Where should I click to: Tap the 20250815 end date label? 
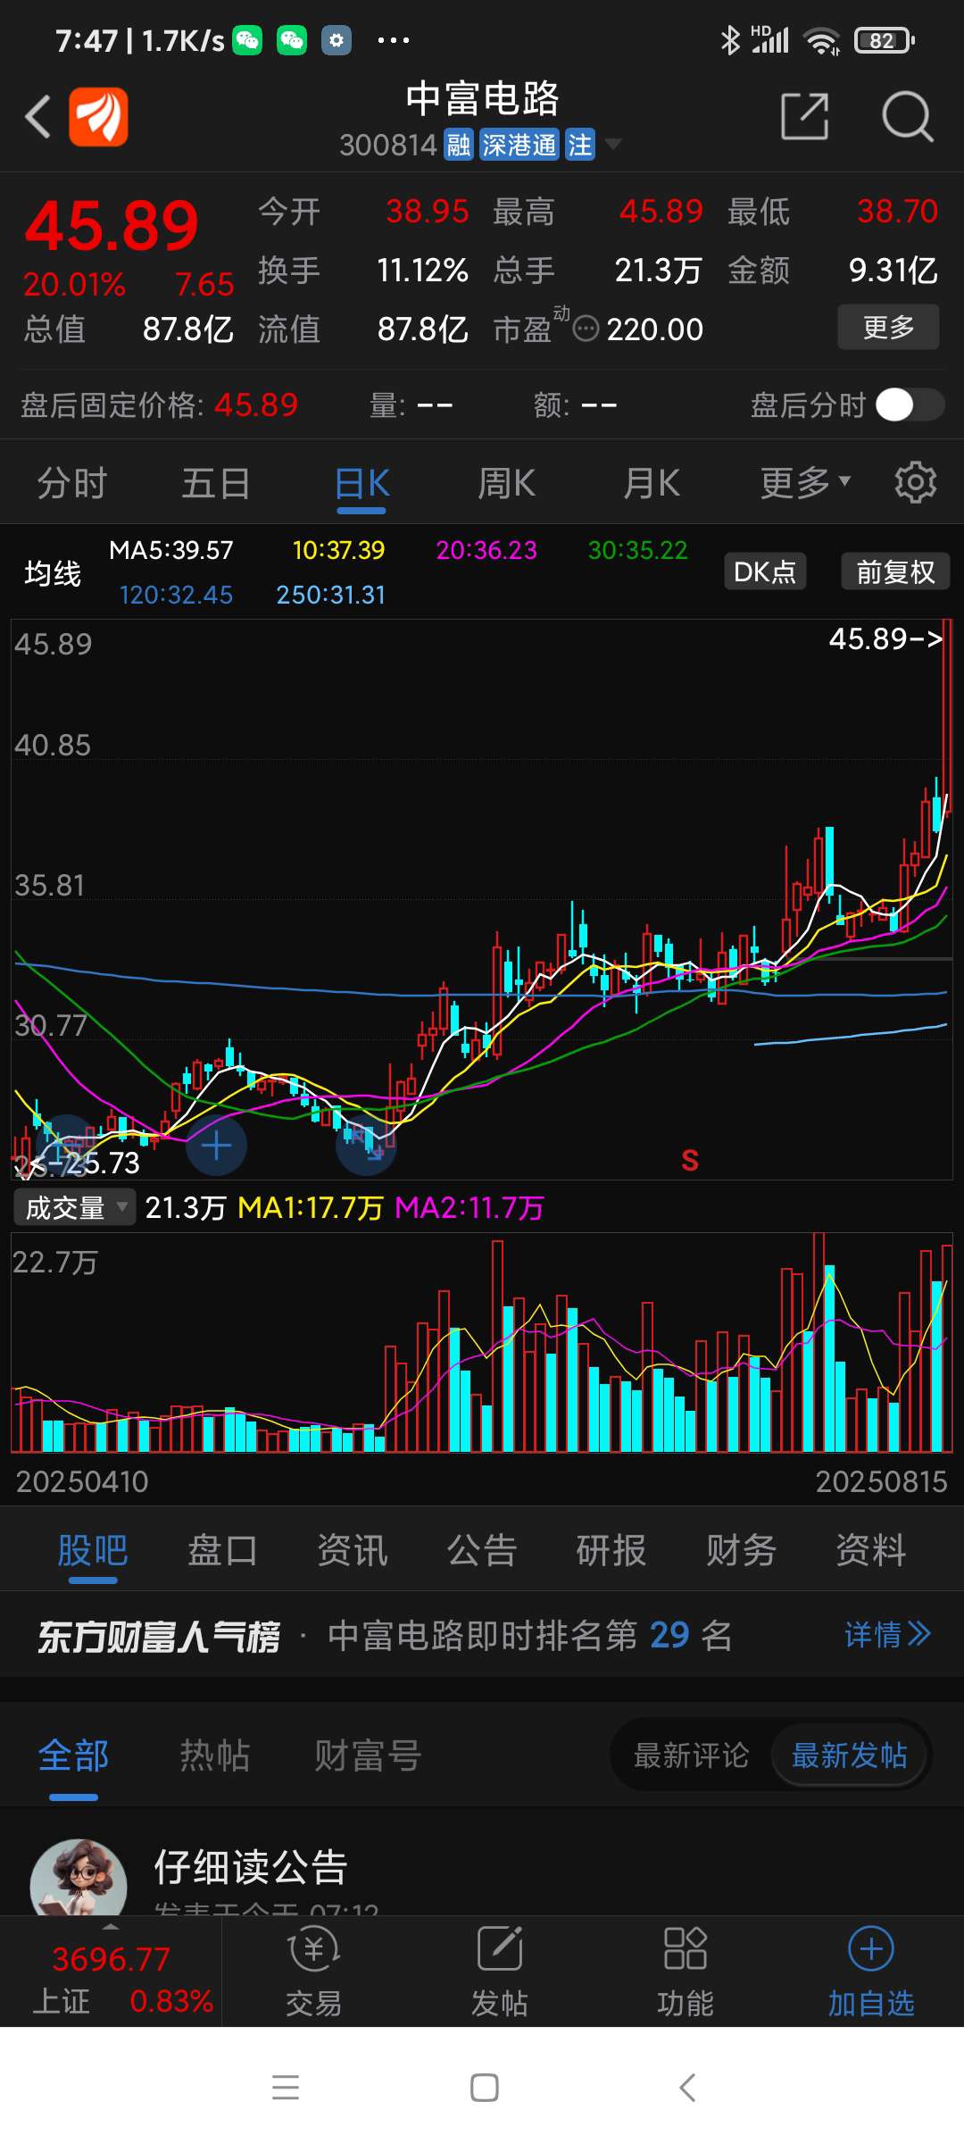pos(881,1481)
